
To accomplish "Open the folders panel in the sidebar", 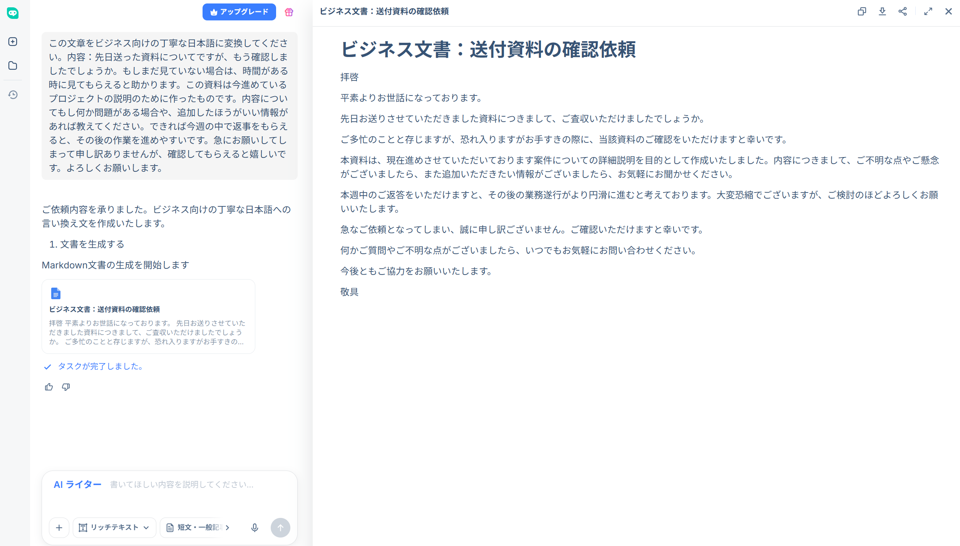I will (13, 66).
